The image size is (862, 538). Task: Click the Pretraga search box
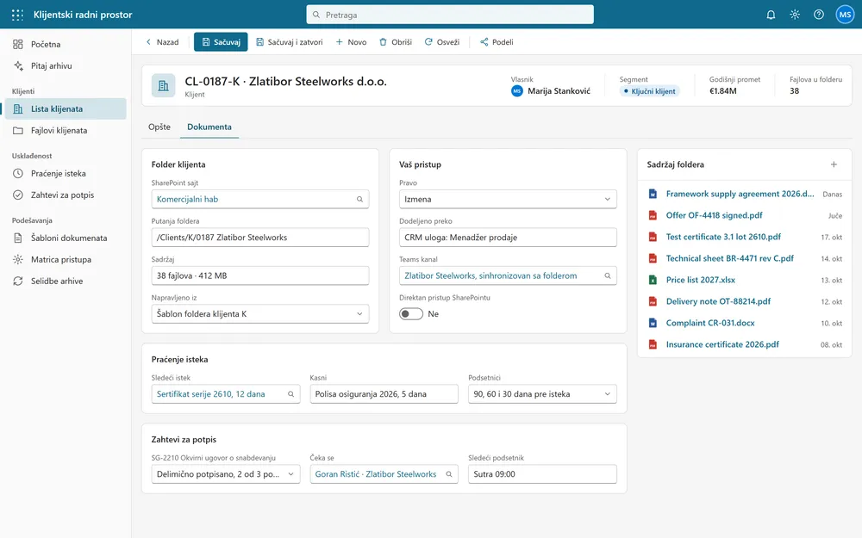coord(450,15)
